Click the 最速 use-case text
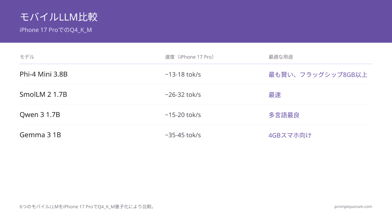The image size is (392, 220). click(275, 95)
